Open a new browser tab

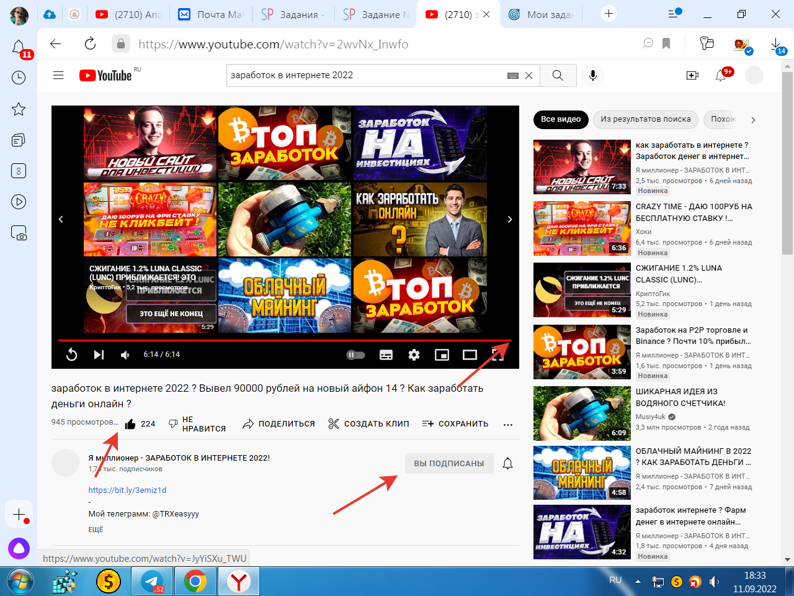[609, 14]
